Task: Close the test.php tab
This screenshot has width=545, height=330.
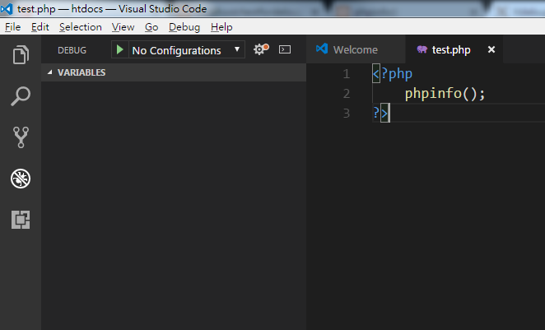Action: point(491,49)
